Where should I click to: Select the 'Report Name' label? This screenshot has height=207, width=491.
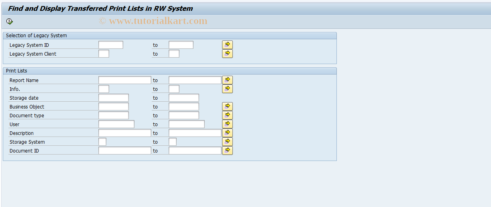tap(24, 80)
